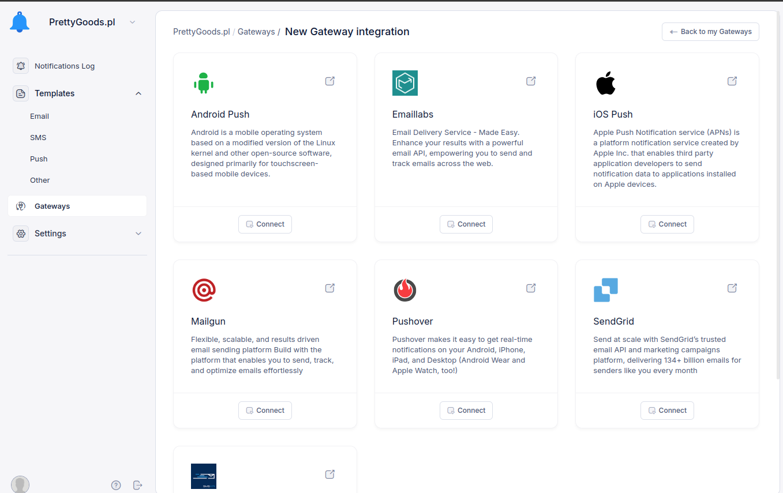Open Emaillabs external link icon

531,81
